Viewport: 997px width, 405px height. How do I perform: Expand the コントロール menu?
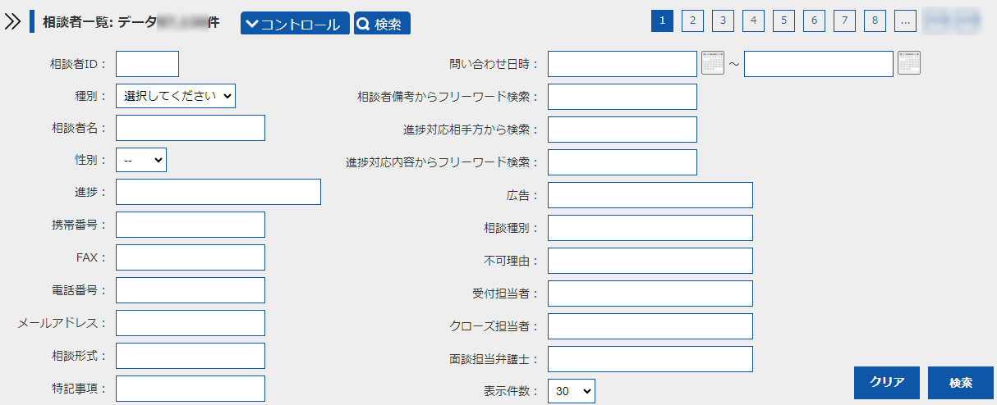[x=295, y=24]
